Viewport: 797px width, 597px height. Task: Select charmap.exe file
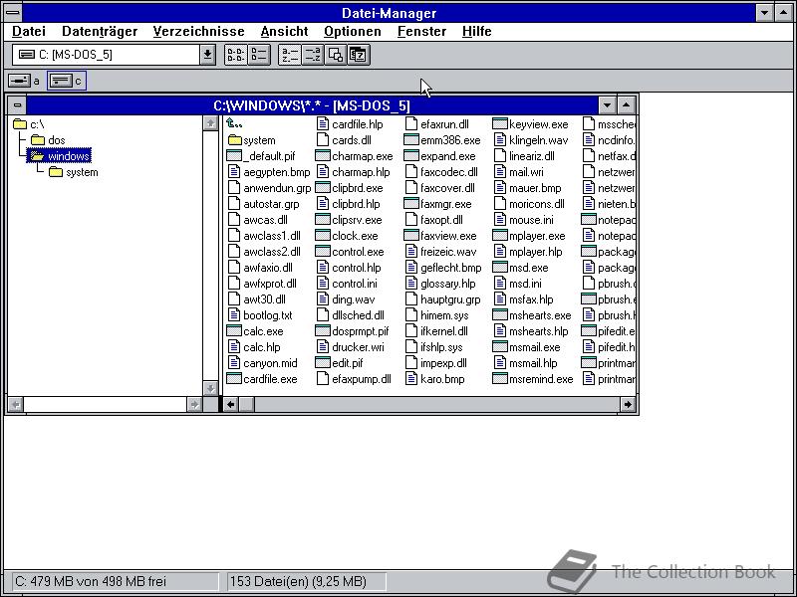[x=355, y=156]
